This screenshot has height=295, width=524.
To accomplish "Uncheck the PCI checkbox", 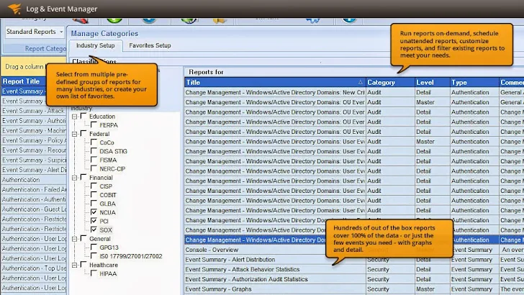I will [x=94, y=220].
